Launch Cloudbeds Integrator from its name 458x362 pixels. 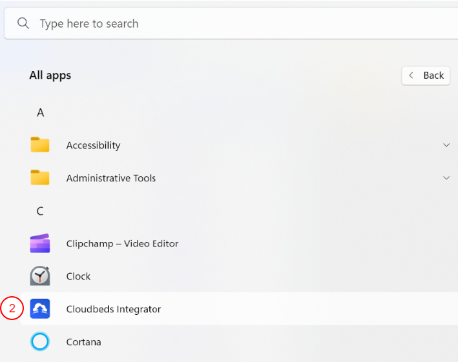[x=113, y=310]
